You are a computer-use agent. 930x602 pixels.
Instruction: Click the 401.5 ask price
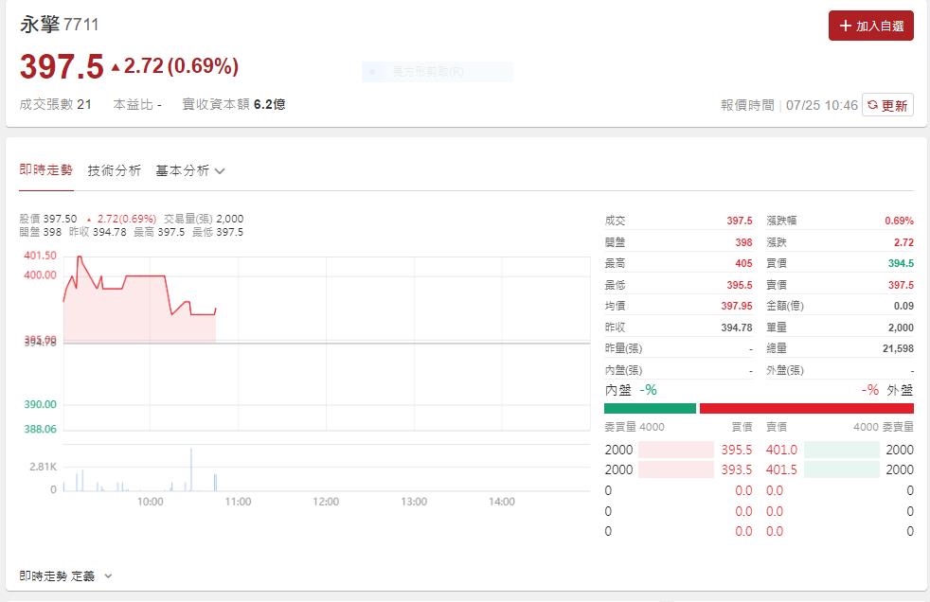[x=781, y=469]
